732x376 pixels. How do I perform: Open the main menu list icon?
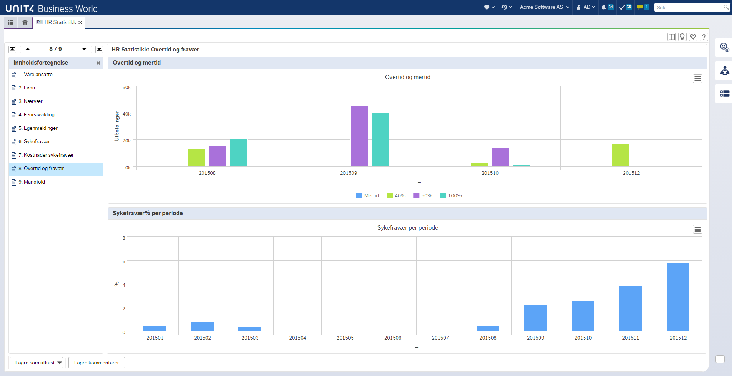[11, 22]
